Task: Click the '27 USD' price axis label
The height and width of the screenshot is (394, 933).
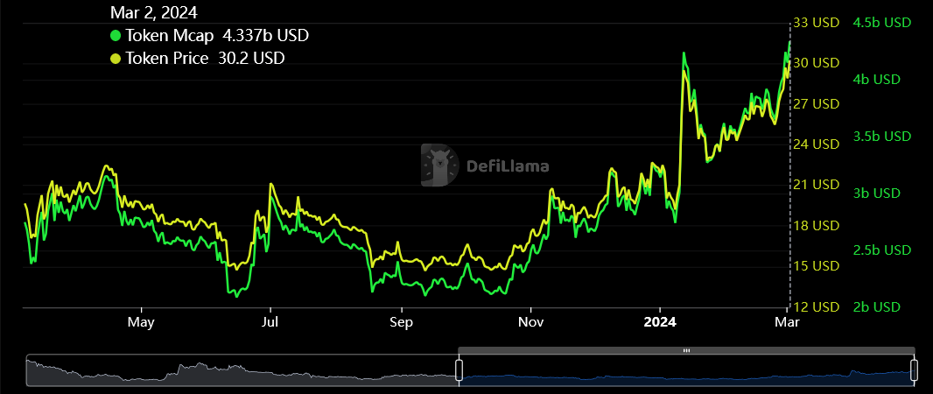Action: point(817,104)
